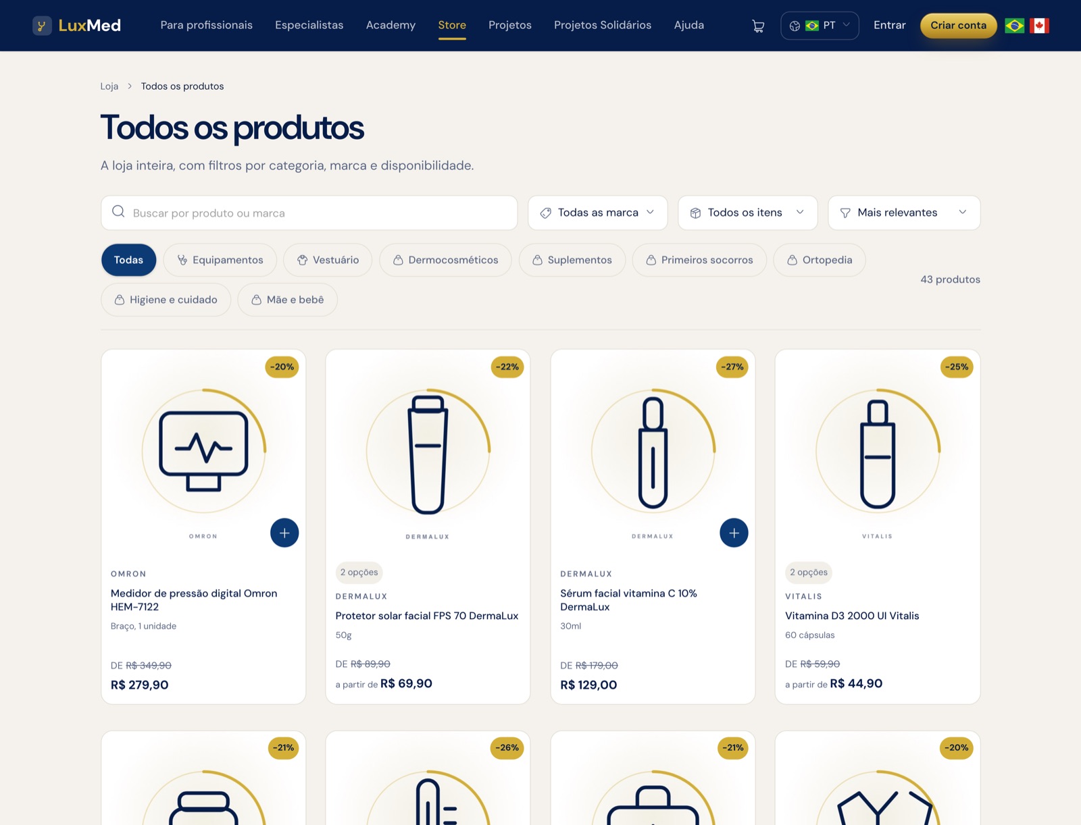Open the shopping cart icon
1081x825 pixels.
click(758, 26)
